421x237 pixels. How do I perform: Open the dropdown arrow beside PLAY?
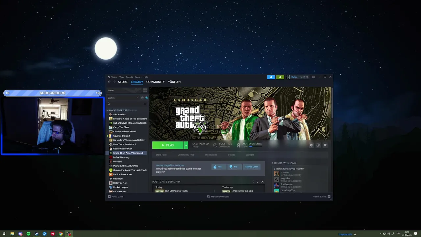click(x=186, y=145)
